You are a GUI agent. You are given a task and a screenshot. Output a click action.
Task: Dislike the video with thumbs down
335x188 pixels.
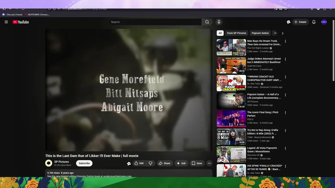(150, 163)
